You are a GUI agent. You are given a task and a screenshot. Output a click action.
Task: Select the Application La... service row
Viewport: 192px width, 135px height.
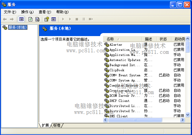click(x=144, y=50)
